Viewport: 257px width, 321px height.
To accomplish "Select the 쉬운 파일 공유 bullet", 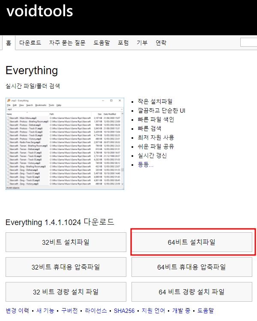I will click(156, 147).
